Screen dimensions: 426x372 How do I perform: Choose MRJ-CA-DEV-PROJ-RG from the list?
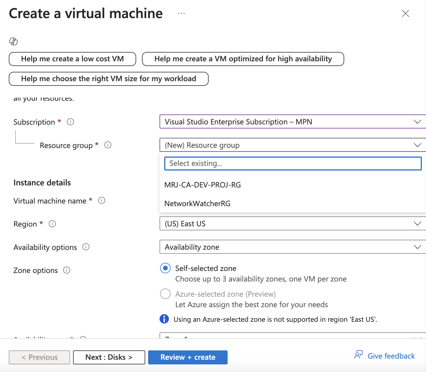(293, 185)
